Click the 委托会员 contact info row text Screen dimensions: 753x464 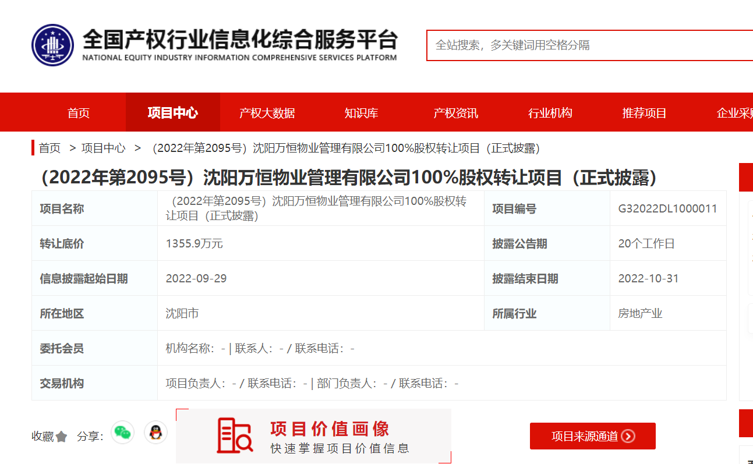tap(260, 348)
